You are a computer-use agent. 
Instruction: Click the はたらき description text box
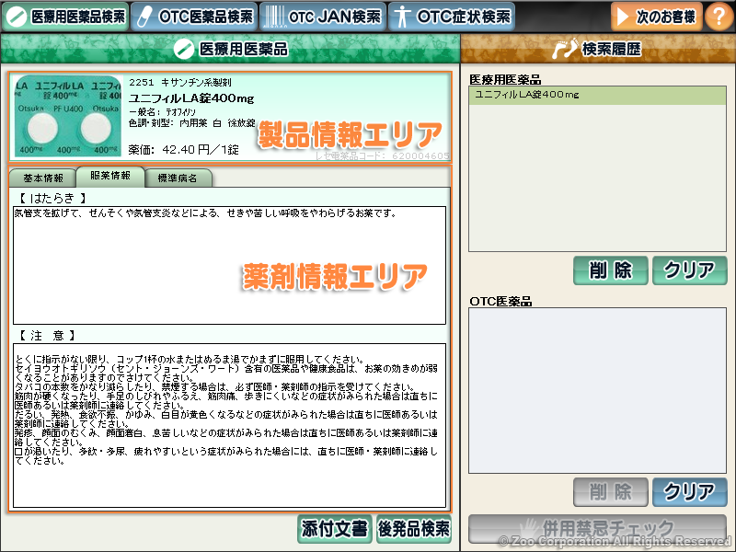[x=229, y=265]
